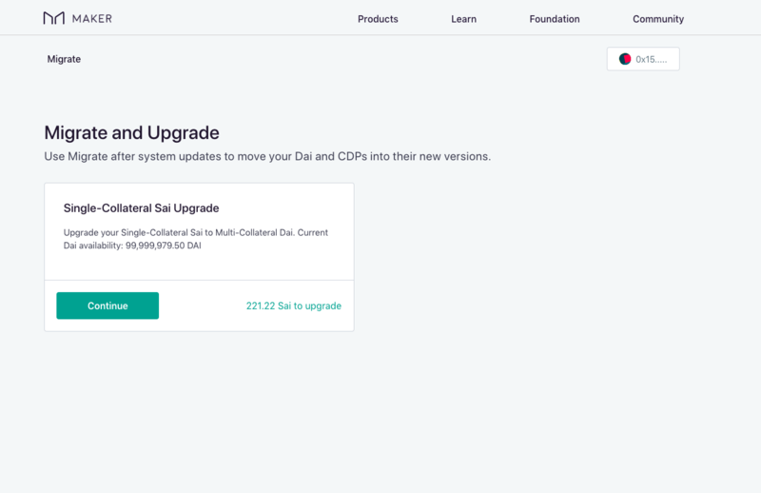761x493 pixels.
Task: Open the 0x15 wallet address box
Action: 643,59
